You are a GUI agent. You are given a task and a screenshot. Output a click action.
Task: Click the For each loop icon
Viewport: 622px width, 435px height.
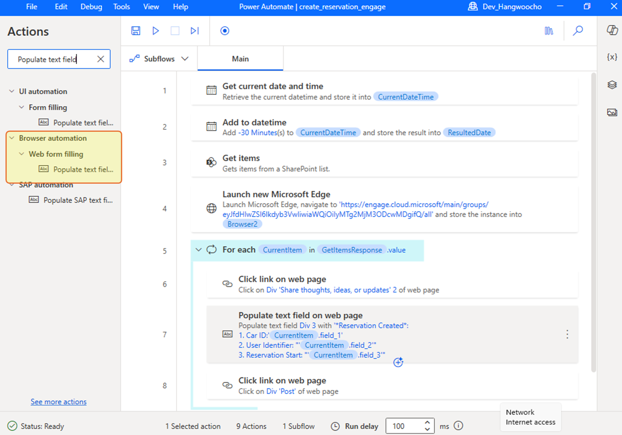(211, 249)
